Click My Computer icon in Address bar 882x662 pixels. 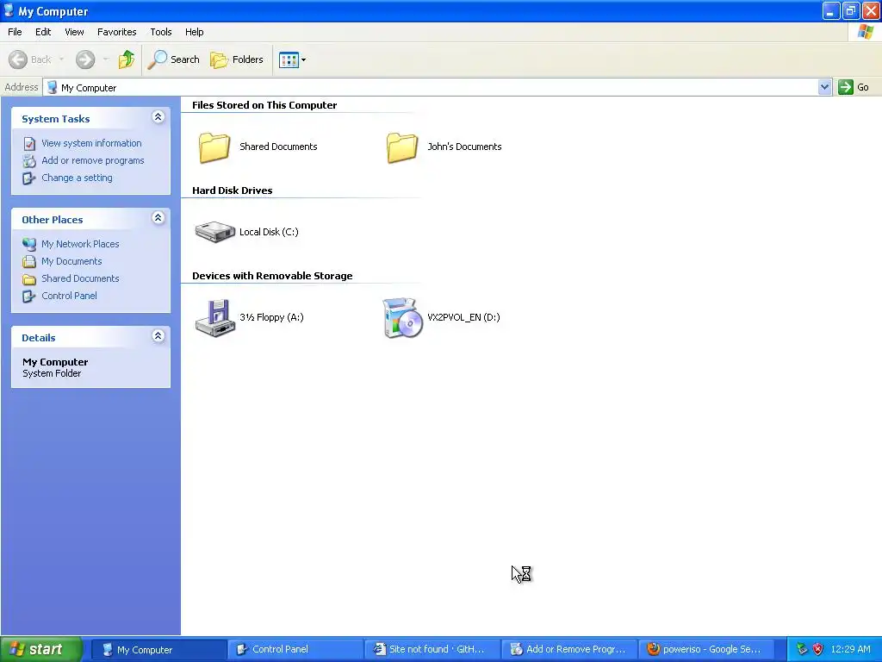pos(53,87)
